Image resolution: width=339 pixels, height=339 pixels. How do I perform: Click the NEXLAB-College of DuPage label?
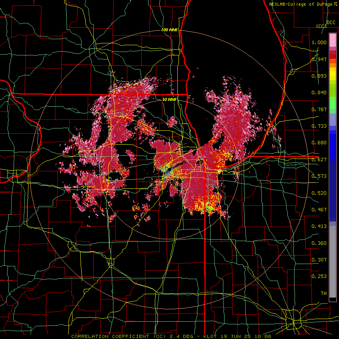pos(301,4)
